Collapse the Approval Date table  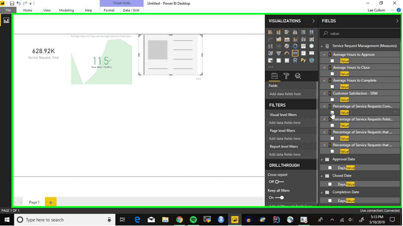(x=322, y=159)
